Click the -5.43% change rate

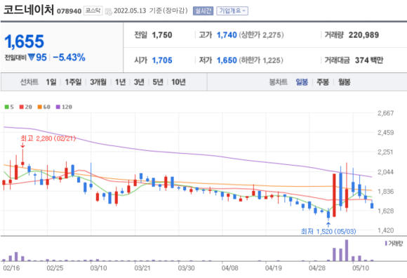pos(69,58)
